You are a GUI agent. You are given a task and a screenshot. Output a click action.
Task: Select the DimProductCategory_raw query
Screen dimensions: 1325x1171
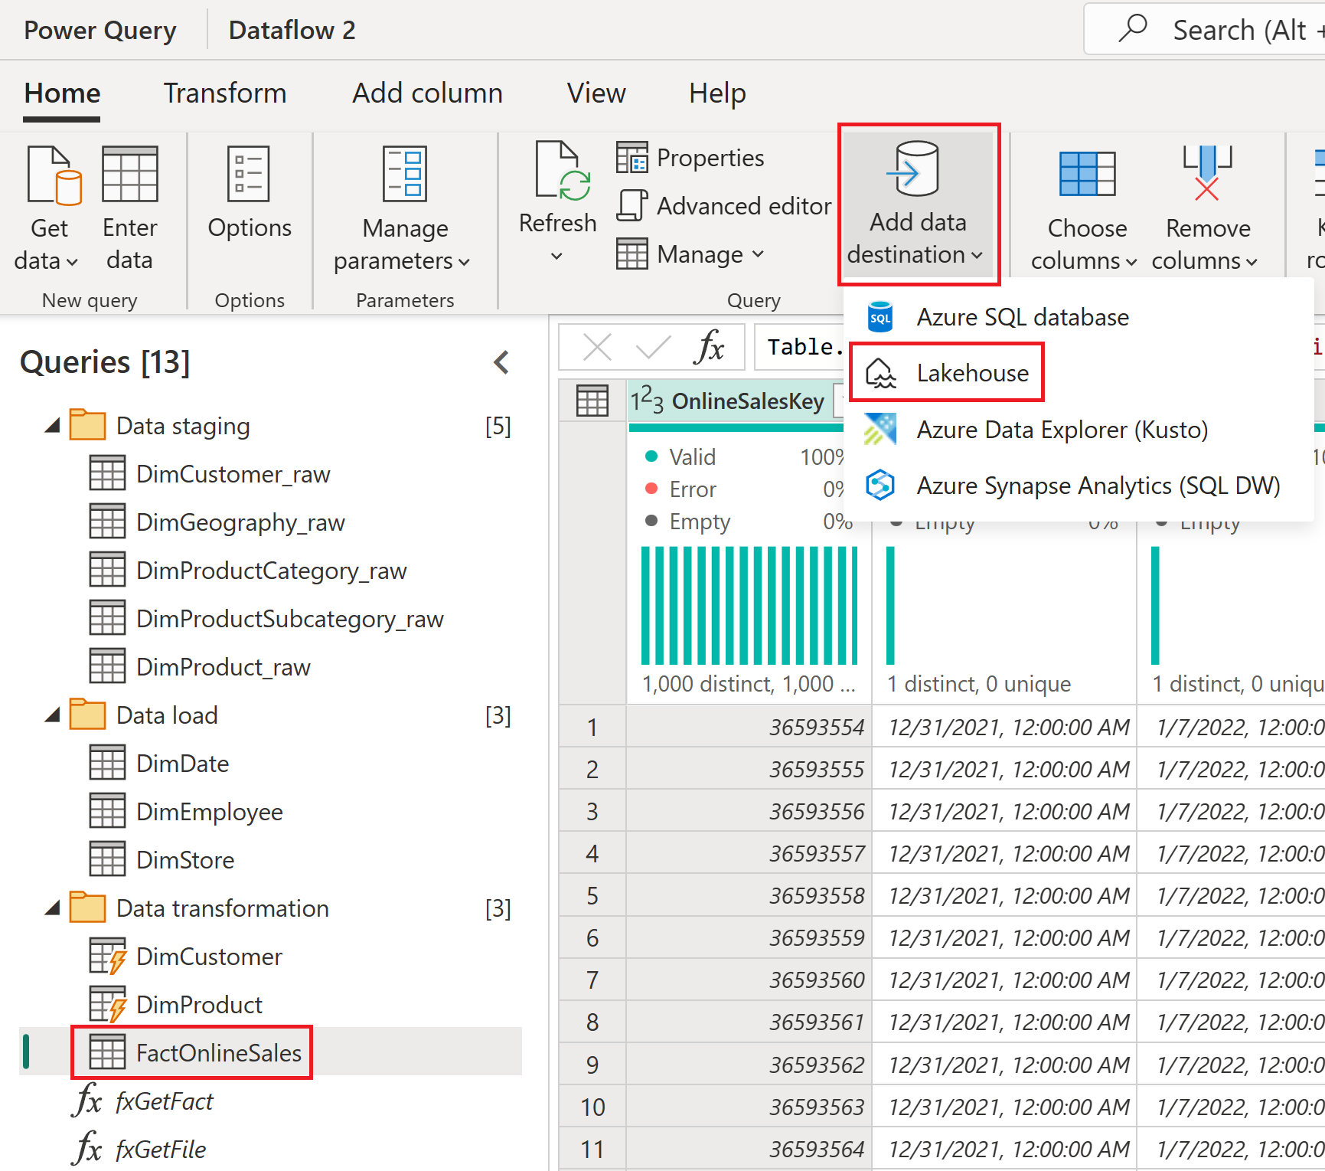271,571
